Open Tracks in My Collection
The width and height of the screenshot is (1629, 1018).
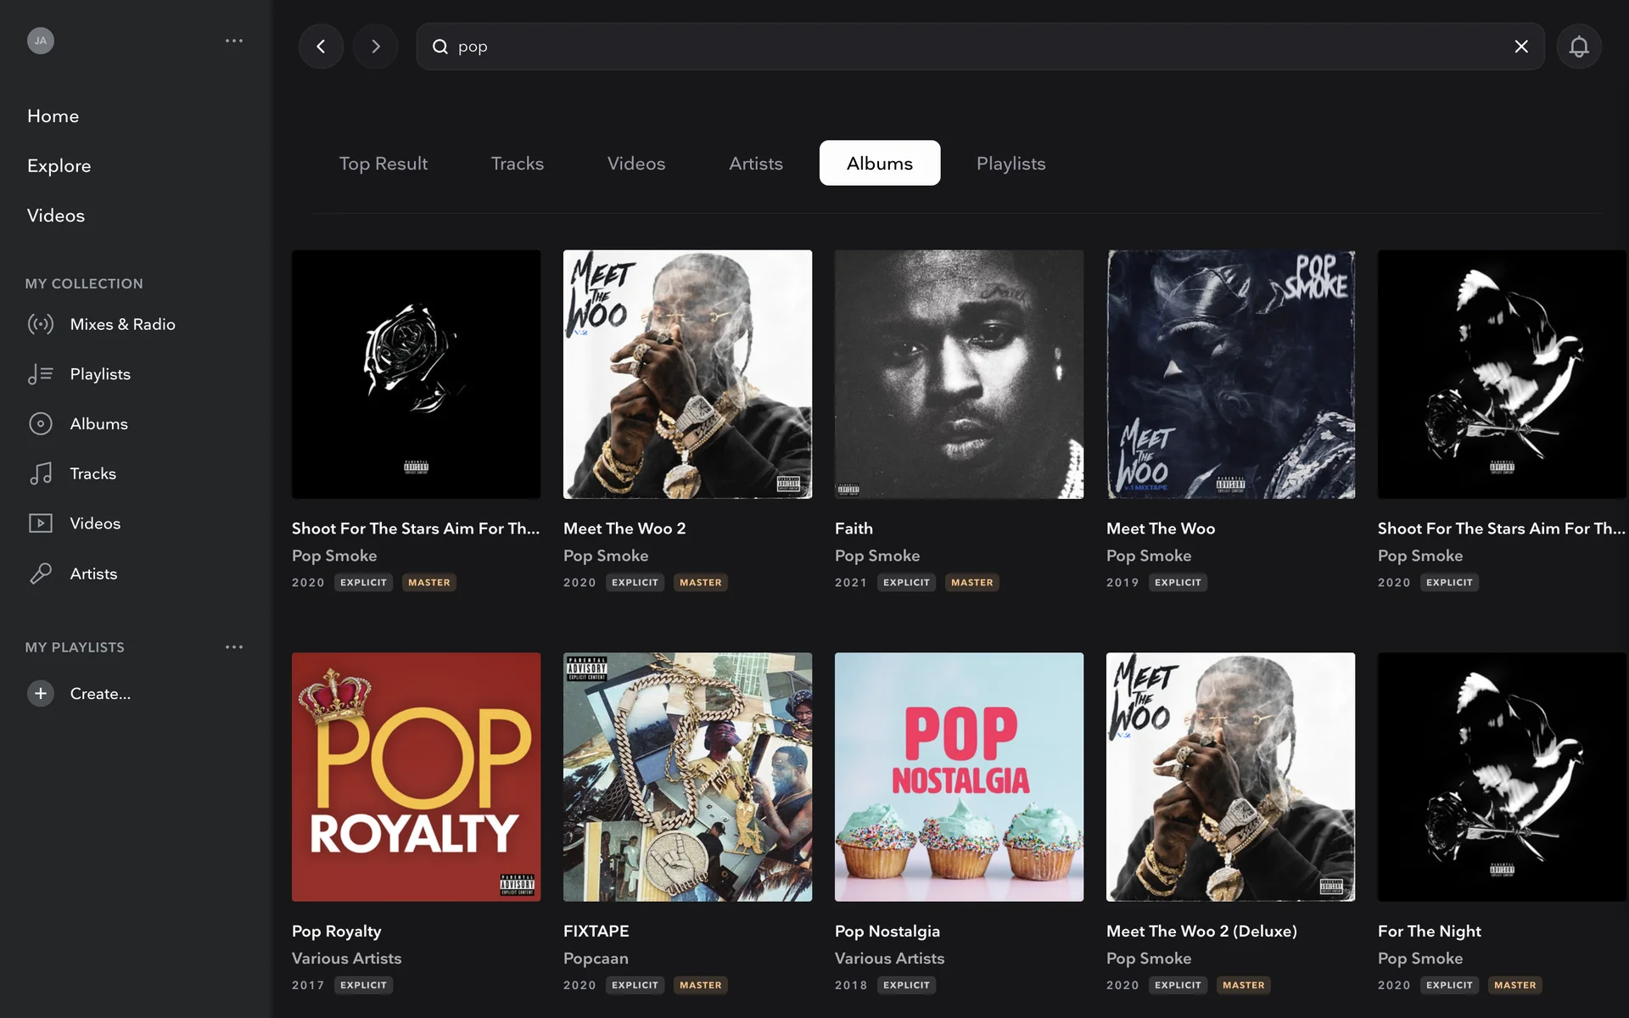click(x=92, y=473)
